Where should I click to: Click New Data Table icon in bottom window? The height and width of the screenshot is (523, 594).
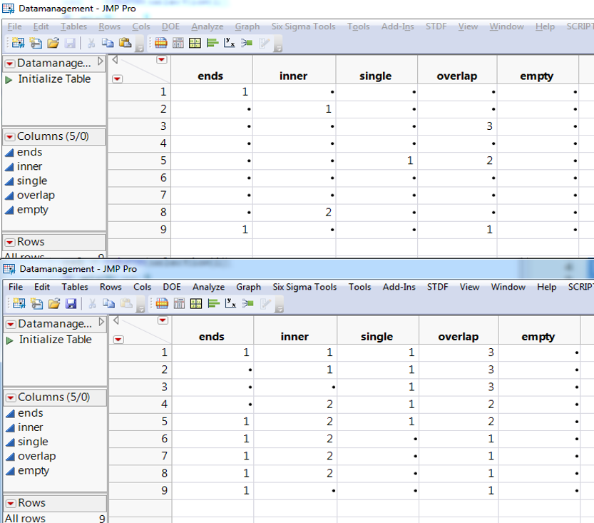pos(18,304)
